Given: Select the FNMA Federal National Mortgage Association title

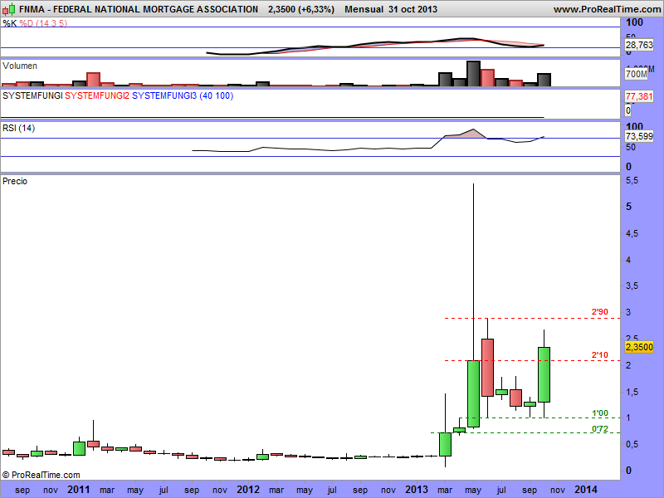Looking at the screenshot, I should pos(139,9).
